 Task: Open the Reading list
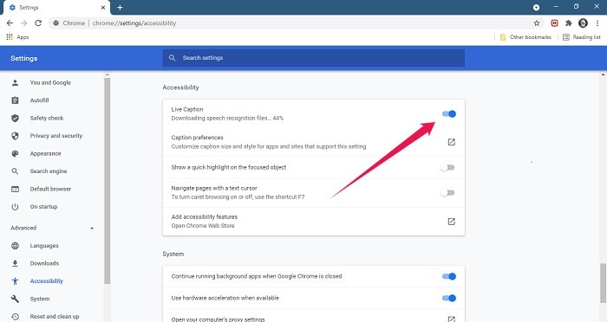pyautogui.click(x=582, y=37)
